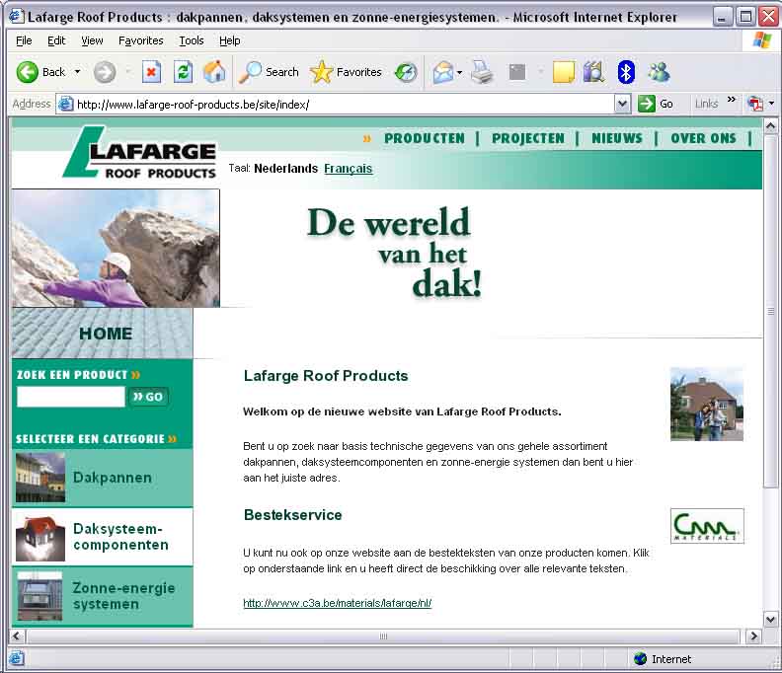
Task: Click the green Go arrow icon
Action: coord(647,104)
